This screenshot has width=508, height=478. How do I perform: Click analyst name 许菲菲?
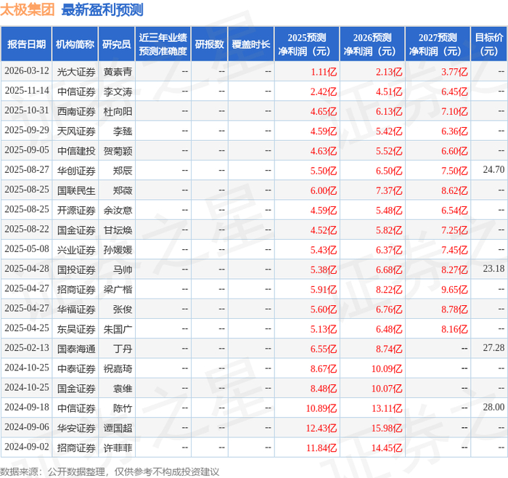118,448
